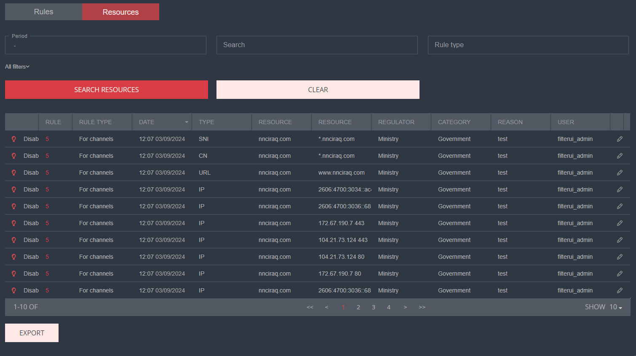
Task: Jump to the last page with >>
Action: tap(422, 307)
